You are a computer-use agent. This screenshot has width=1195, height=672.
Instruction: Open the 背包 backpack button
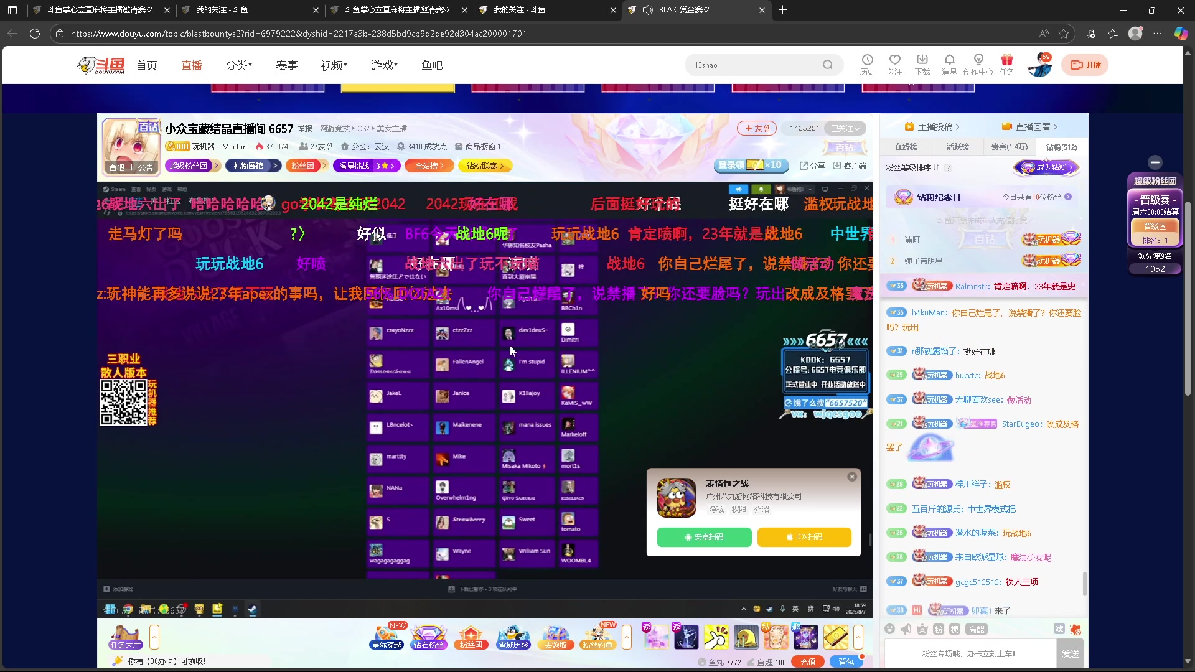click(x=846, y=662)
